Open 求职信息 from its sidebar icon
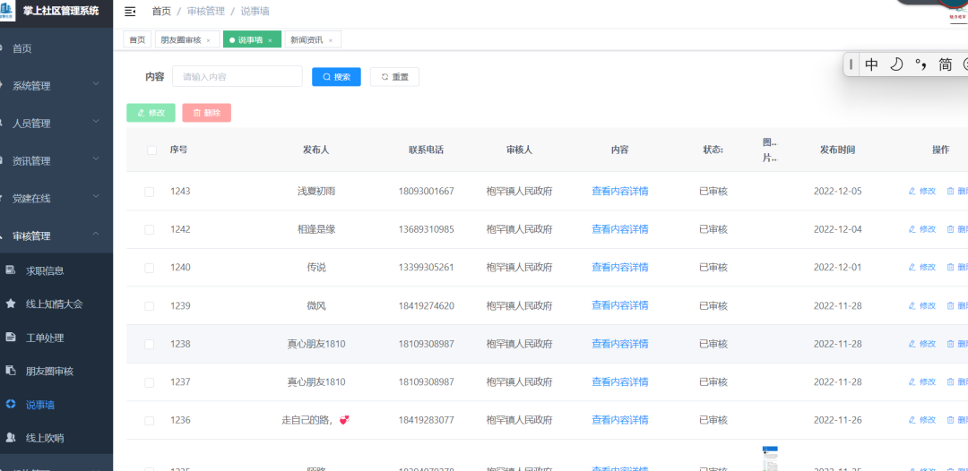This screenshot has height=471, width=968. 11,270
